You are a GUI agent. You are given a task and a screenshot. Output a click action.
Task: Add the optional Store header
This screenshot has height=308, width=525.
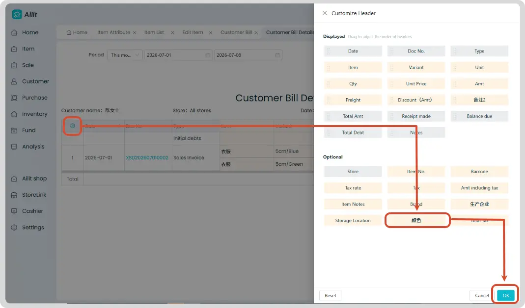tap(353, 172)
